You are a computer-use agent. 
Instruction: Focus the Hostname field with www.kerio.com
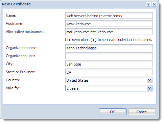pyautogui.click(x=109, y=24)
